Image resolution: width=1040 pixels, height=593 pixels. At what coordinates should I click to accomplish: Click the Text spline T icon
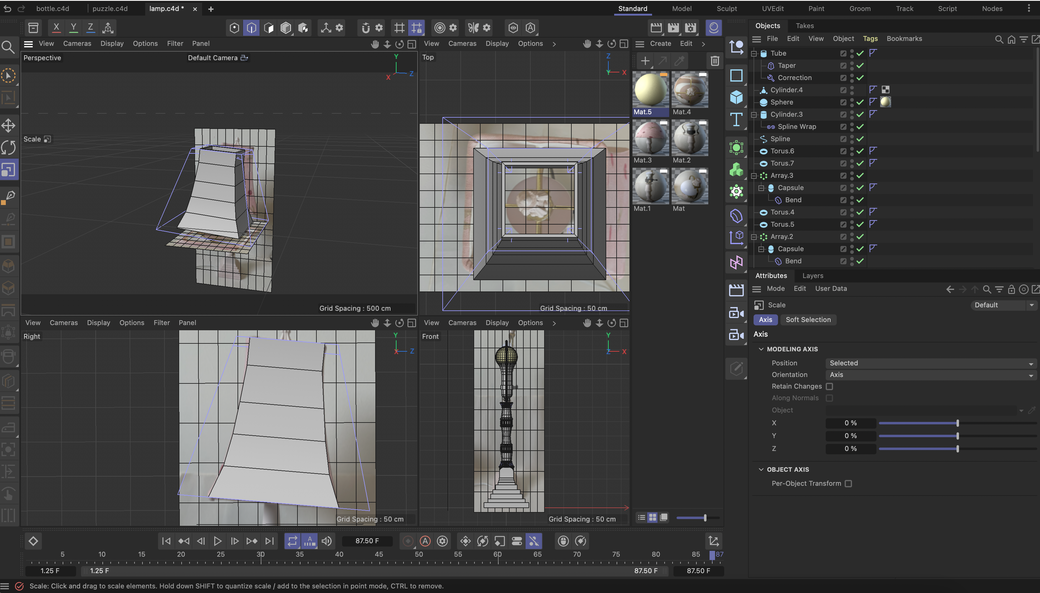[x=736, y=120]
